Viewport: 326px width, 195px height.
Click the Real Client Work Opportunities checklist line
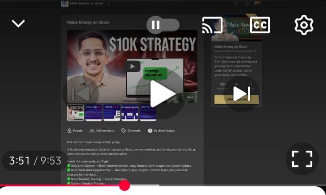pos(127,172)
